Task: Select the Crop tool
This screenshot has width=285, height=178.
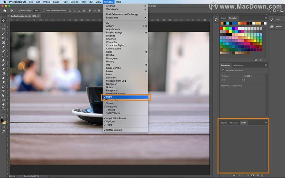Action: (x=3, y=38)
